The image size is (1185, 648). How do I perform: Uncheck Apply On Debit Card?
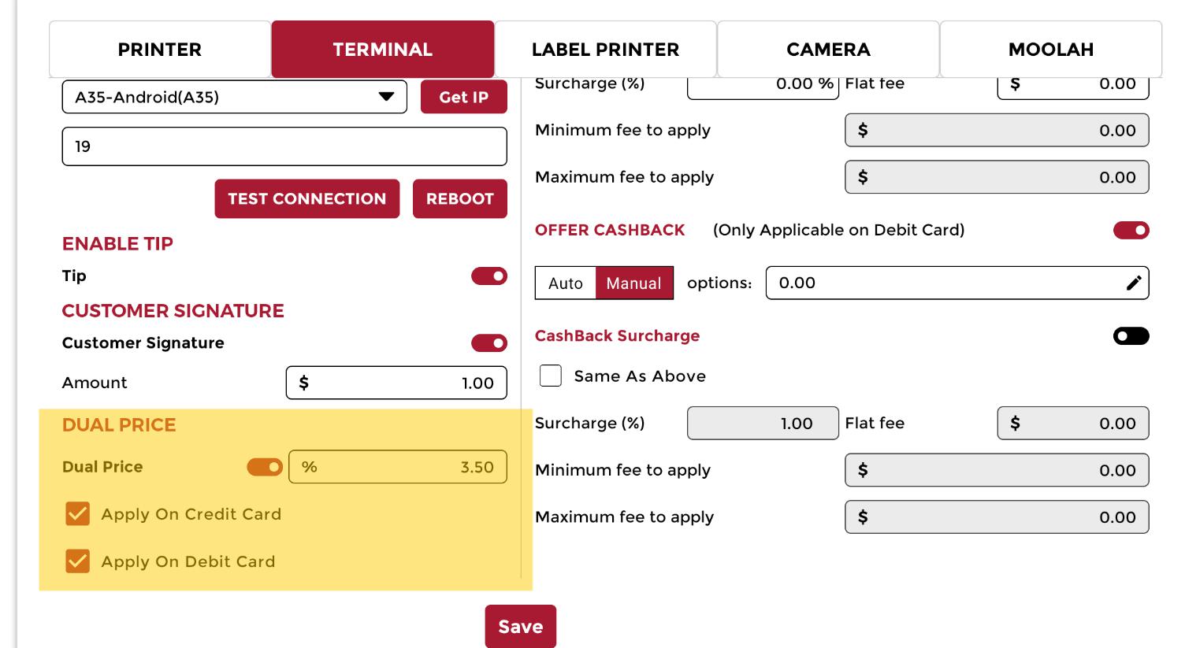(x=77, y=561)
